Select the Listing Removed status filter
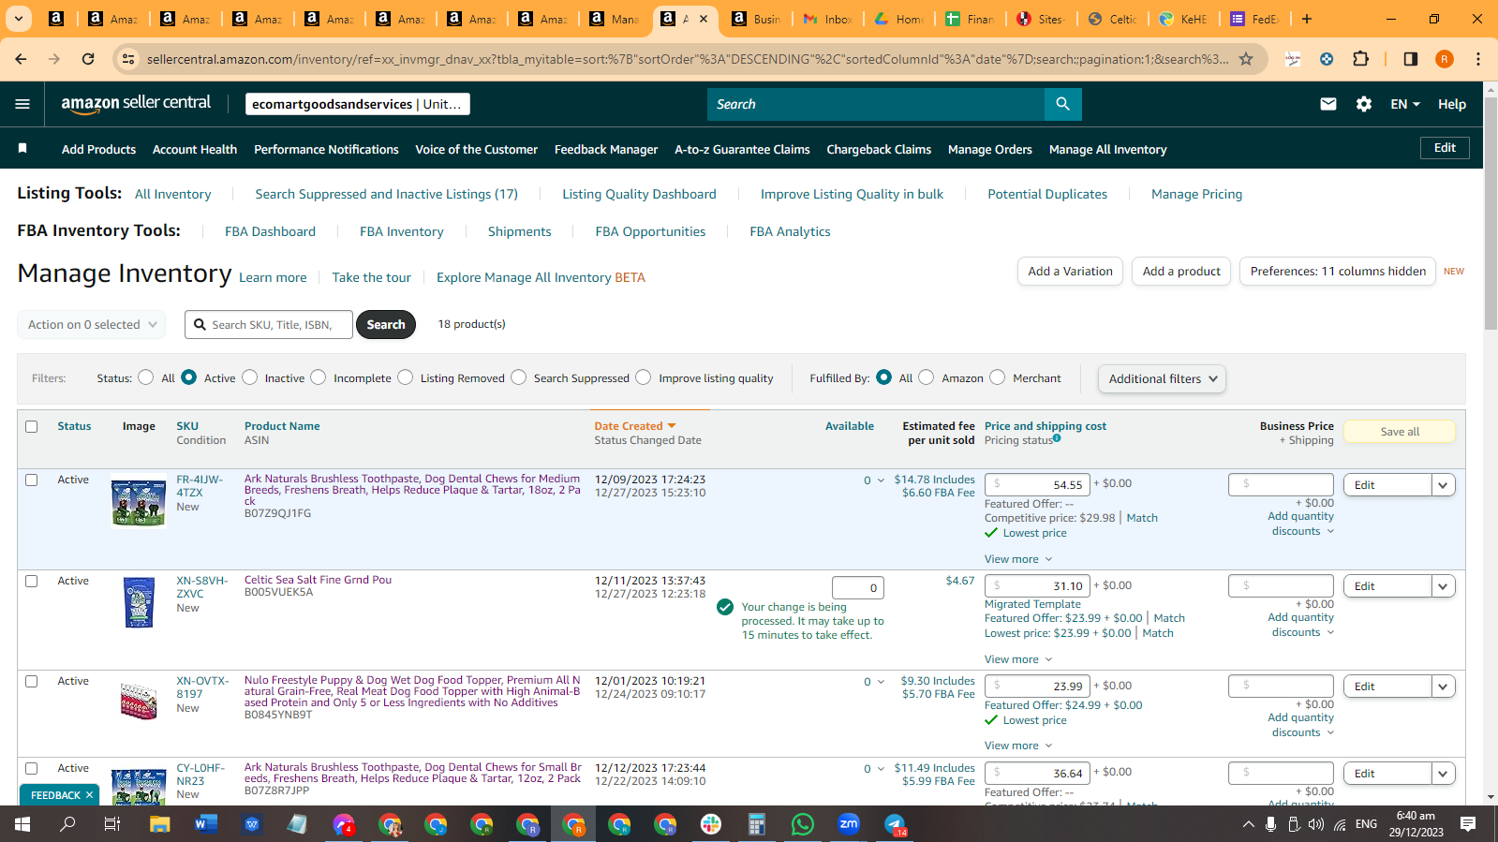Image resolution: width=1498 pixels, height=842 pixels. (x=406, y=377)
